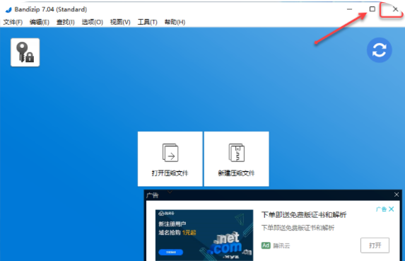Click the 新建压缩文件 tile
The height and width of the screenshot is (261, 405).
point(237,159)
